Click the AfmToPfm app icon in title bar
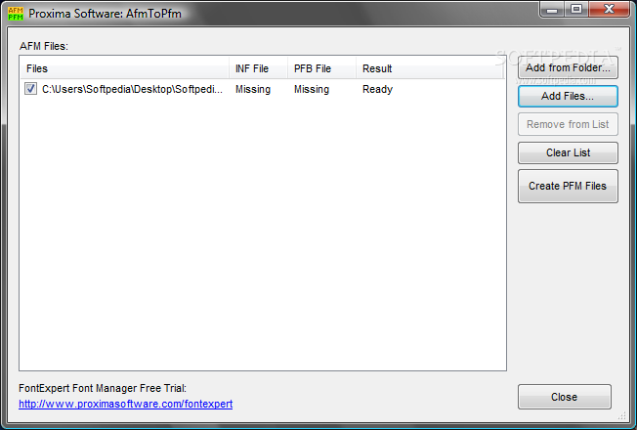The height and width of the screenshot is (430, 637). point(16,14)
